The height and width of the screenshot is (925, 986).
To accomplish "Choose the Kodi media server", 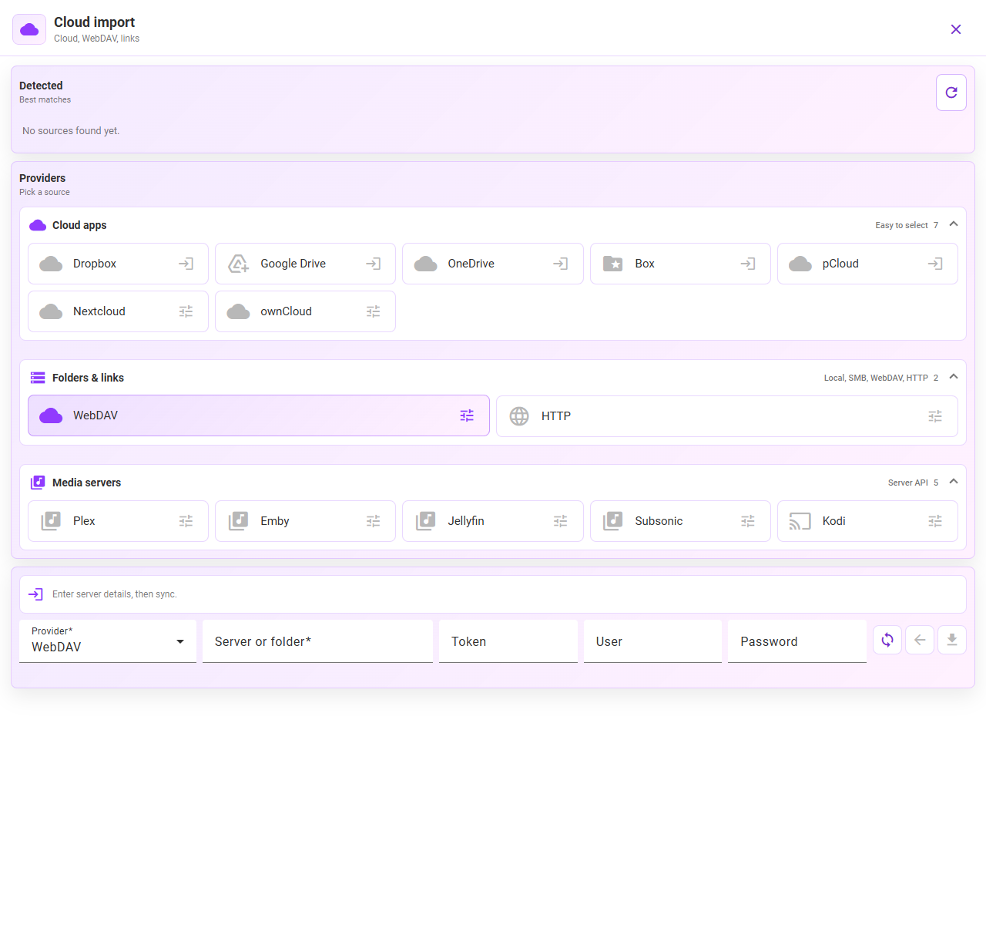I will pyautogui.click(x=867, y=521).
